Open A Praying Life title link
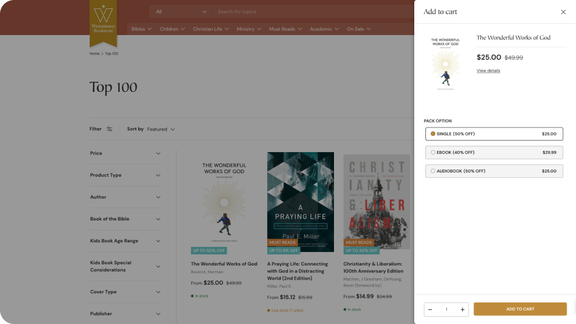Viewport: 576px width, 324px height. (298, 271)
